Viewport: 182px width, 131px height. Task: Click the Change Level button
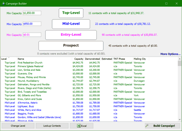point(18,126)
